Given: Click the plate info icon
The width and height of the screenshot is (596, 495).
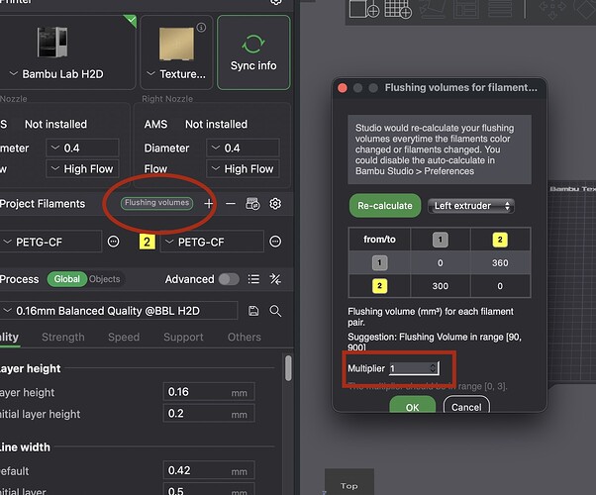Looking at the screenshot, I should [x=201, y=27].
